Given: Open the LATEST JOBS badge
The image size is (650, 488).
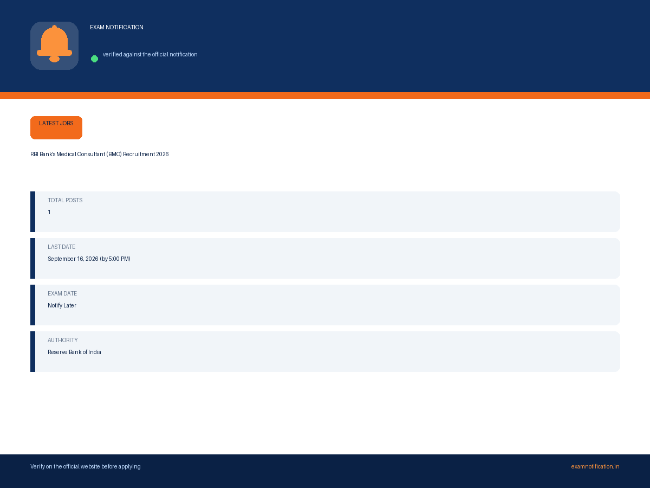Looking at the screenshot, I should pos(56,127).
